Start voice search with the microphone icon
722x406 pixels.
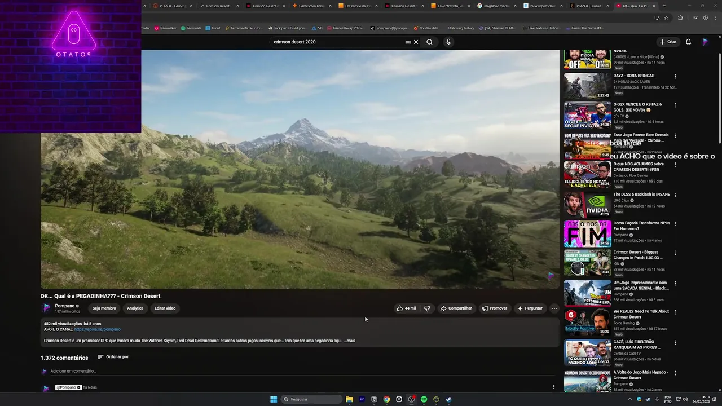448,42
